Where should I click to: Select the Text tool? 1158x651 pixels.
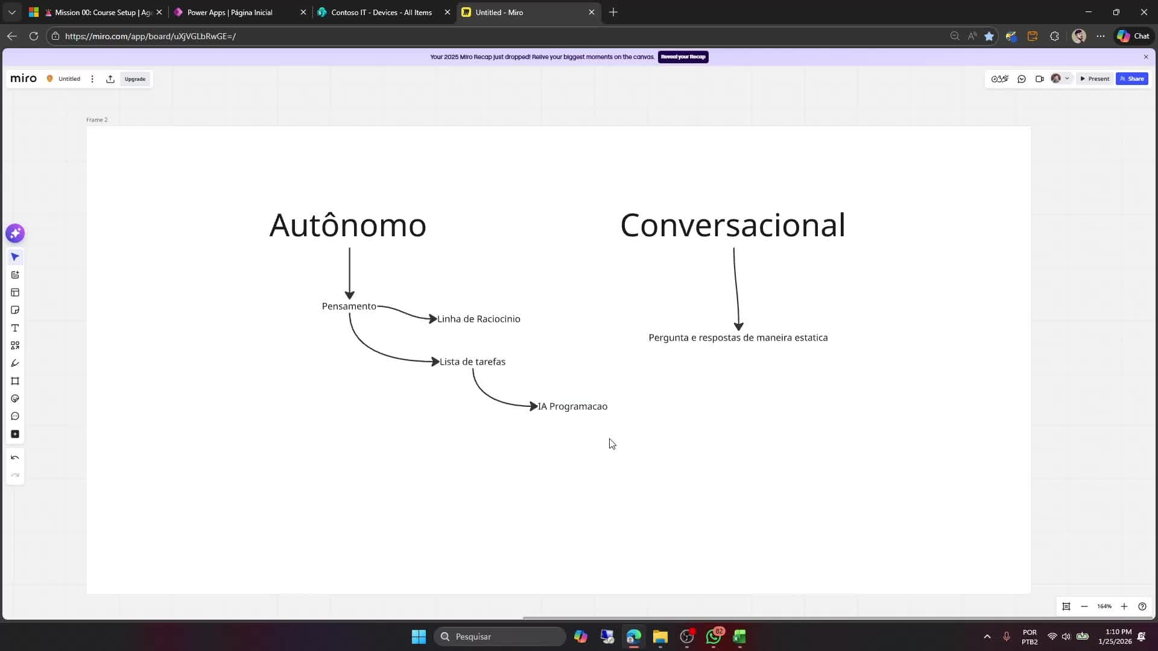point(15,327)
